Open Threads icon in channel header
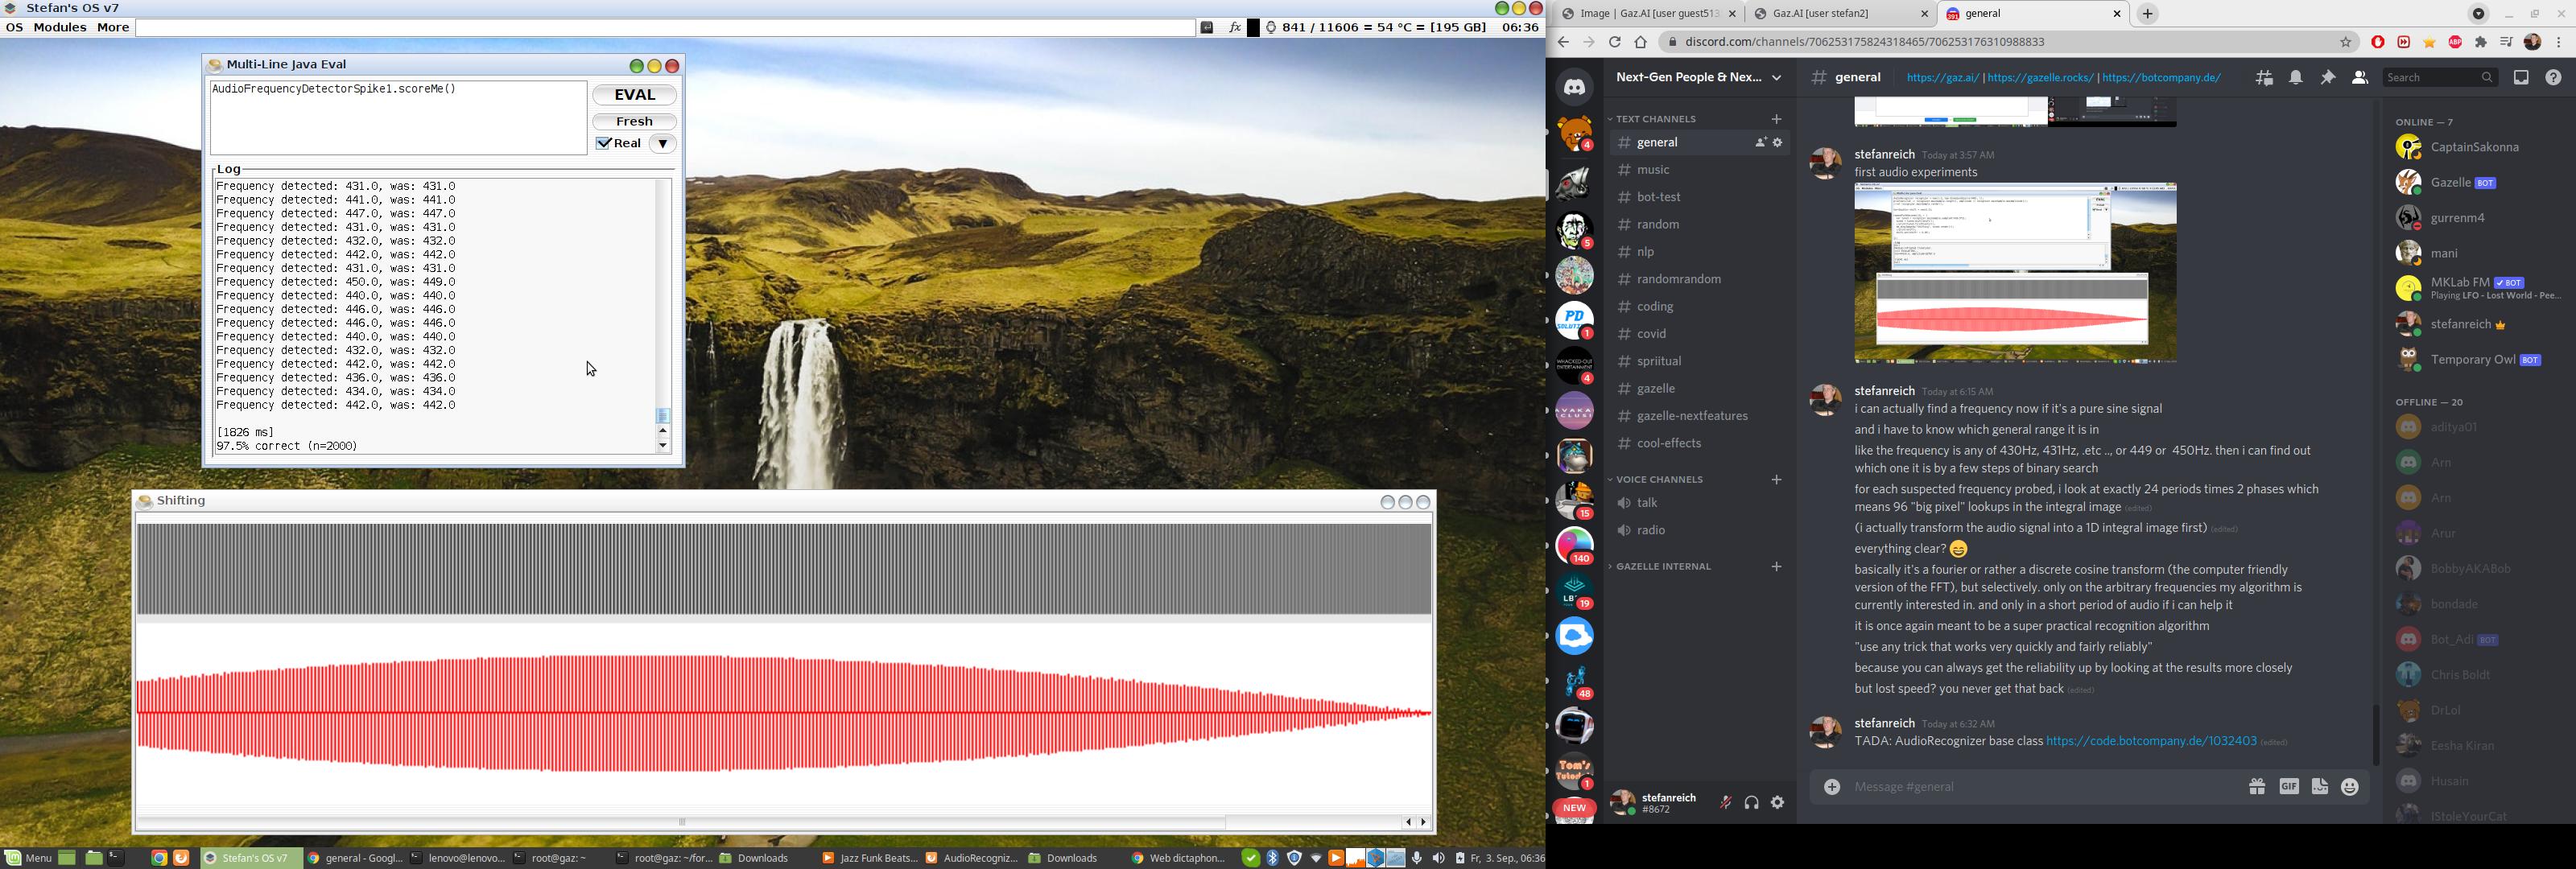Viewport: 2576px width, 869px height. point(2264,78)
